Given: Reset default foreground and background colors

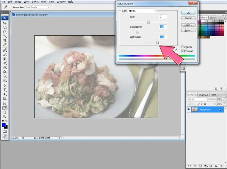Looking at the screenshot, I should tap(3, 121).
